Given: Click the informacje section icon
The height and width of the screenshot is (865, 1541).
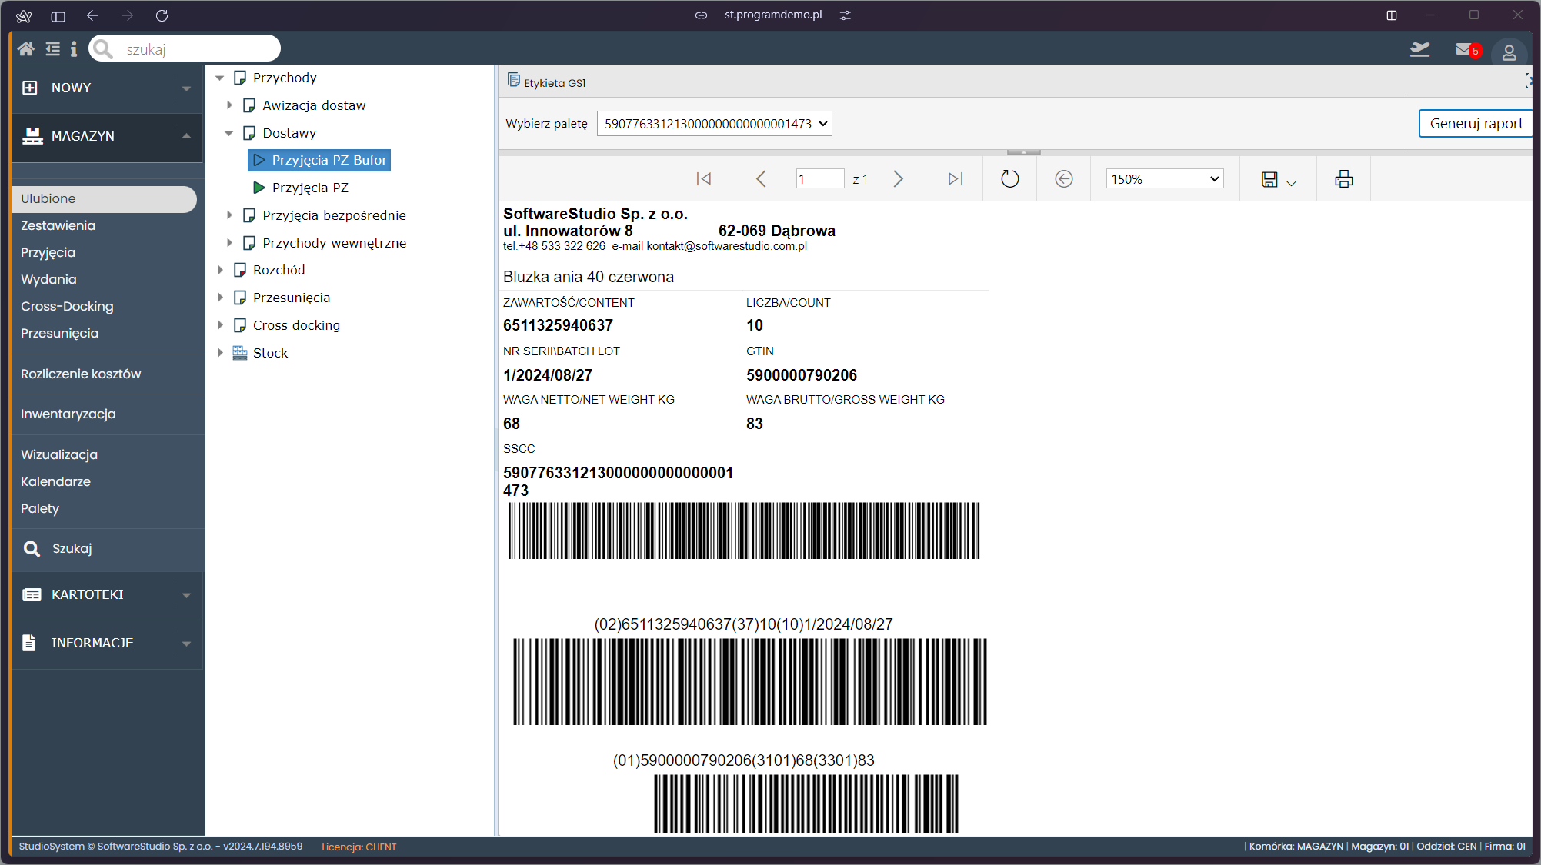Looking at the screenshot, I should click(30, 643).
